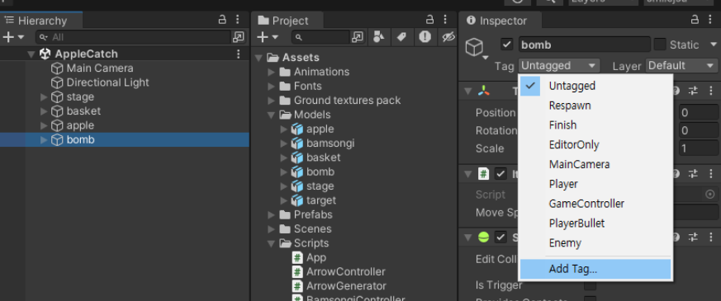The height and width of the screenshot is (301, 721).
Task: Select Directional Light in Hierarchy
Action: click(x=107, y=82)
